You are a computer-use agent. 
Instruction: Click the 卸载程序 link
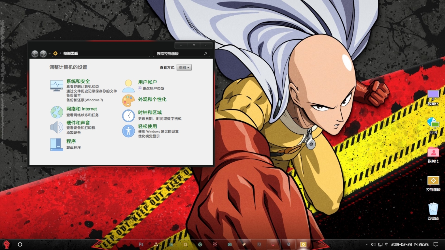click(x=73, y=148)
